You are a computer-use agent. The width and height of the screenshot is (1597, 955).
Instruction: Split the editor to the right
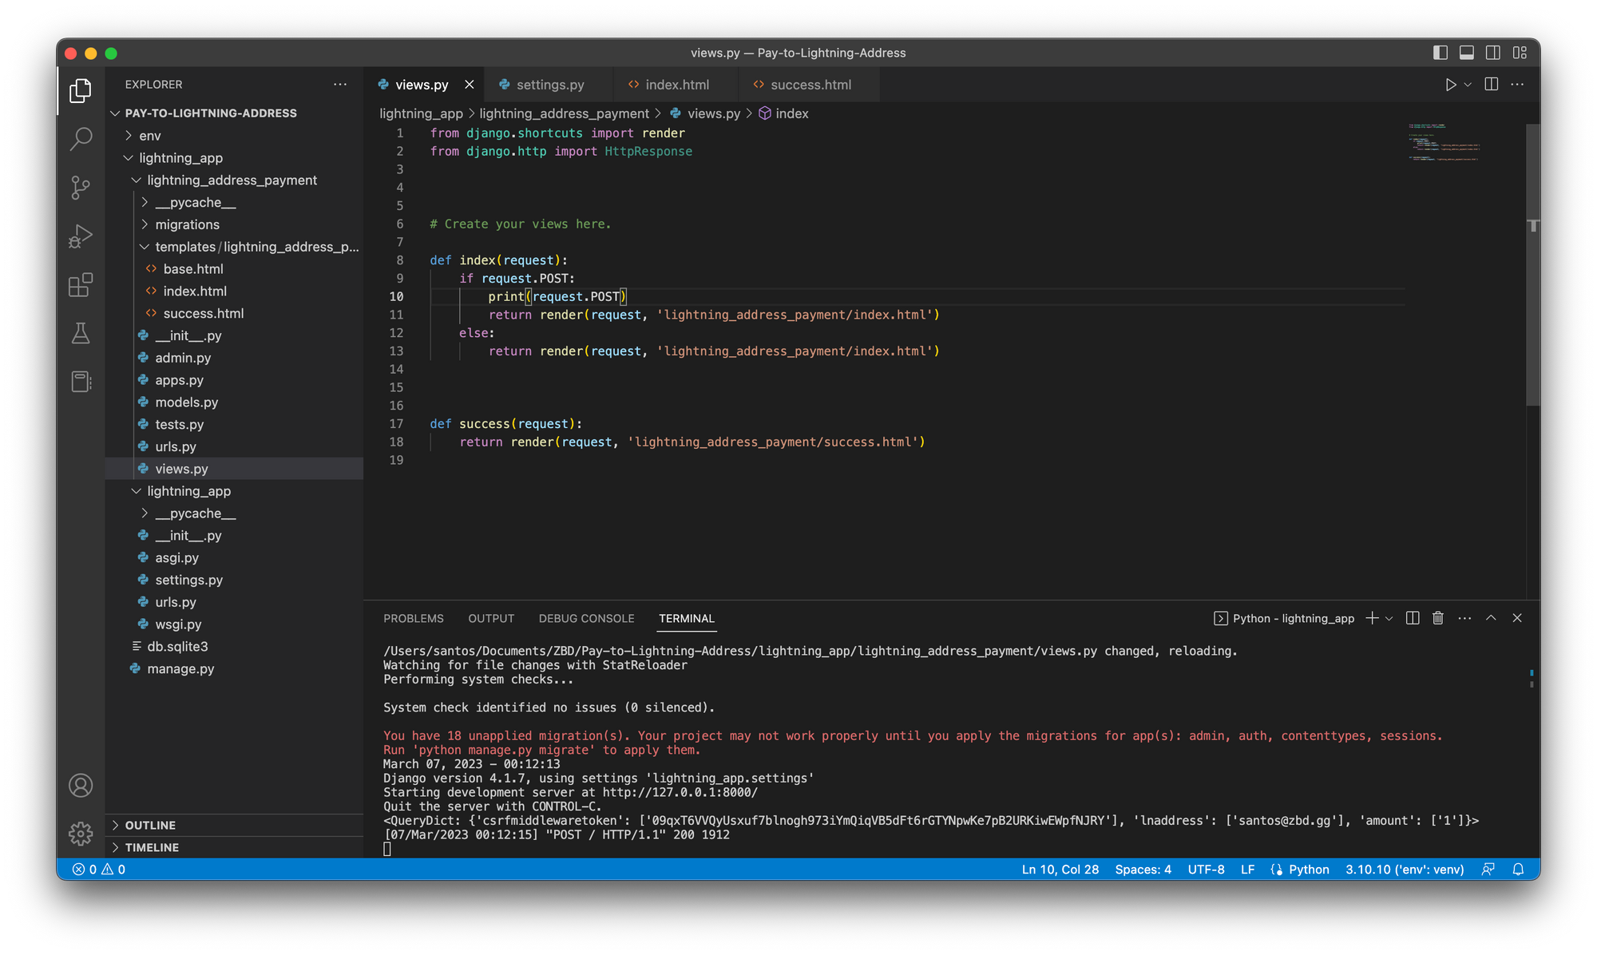[x=1491, y=85]
